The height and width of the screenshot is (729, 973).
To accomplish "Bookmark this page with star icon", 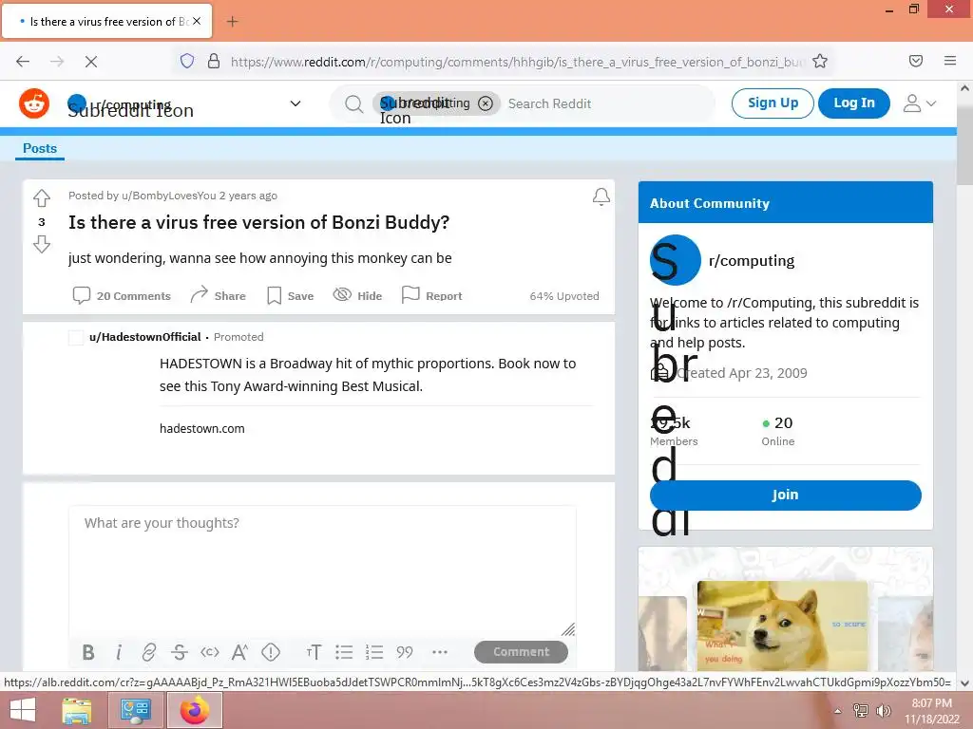I will [820, 62].
